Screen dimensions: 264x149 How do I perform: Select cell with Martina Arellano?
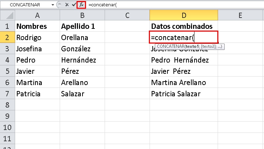click(184, 83)
